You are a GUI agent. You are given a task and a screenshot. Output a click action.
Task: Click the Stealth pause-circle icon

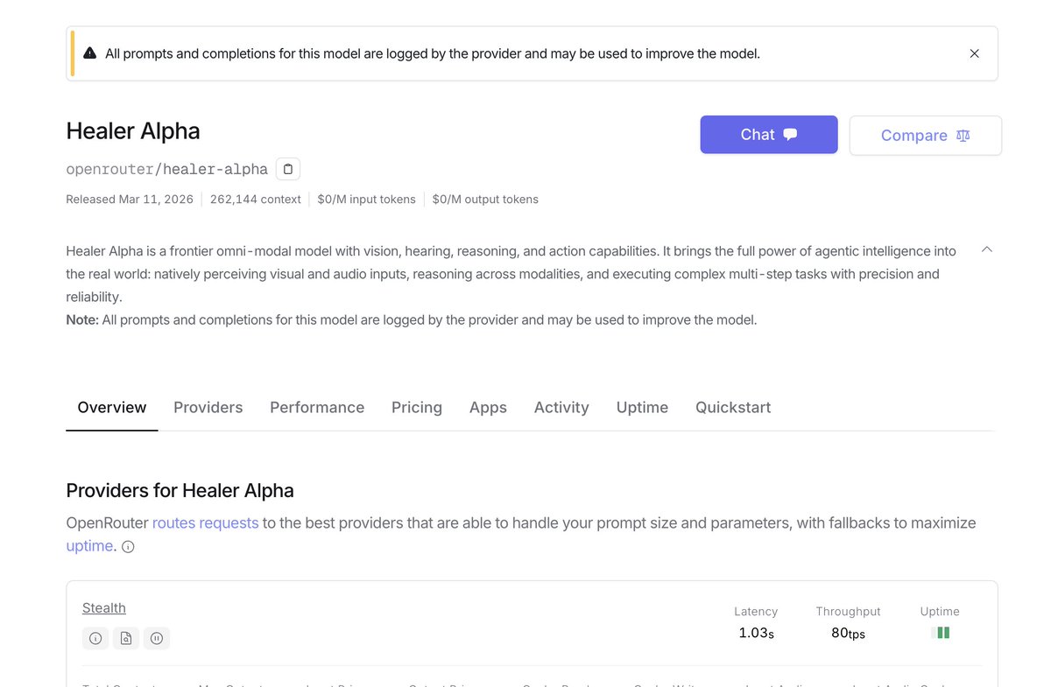[x=157, y=638]
